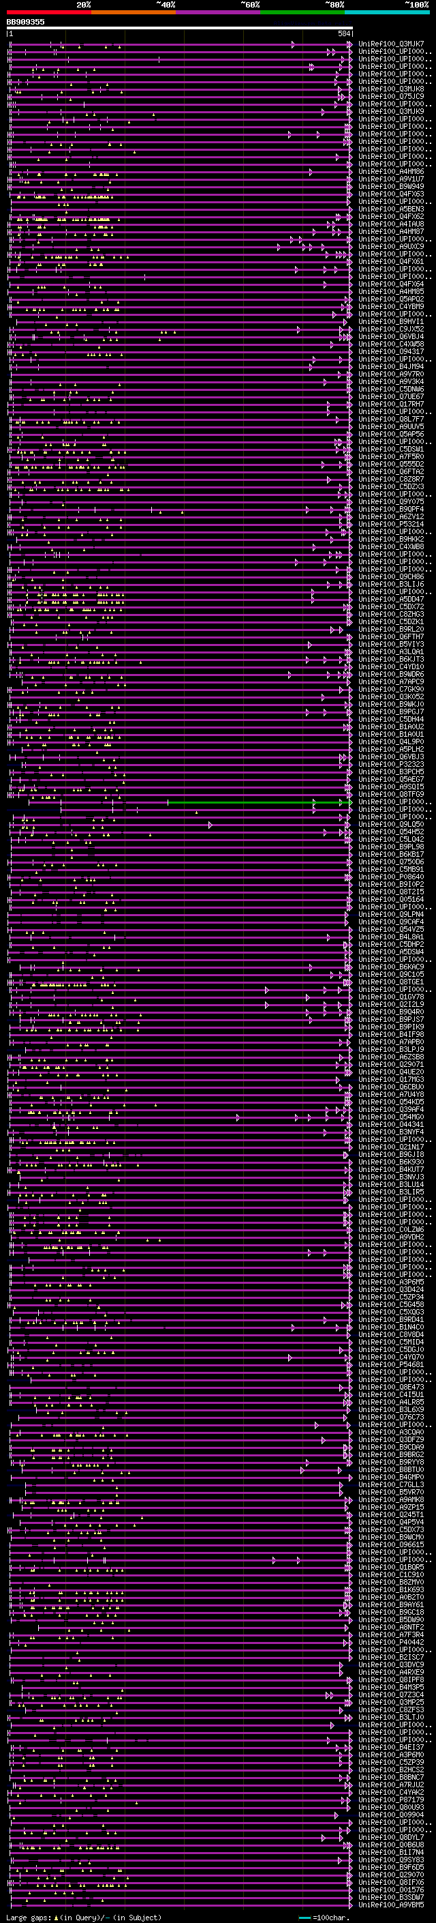This screenshot has width=436, height=1923.
Task: Select hit label UniRef100_B4L8A1
Action: 391,937
